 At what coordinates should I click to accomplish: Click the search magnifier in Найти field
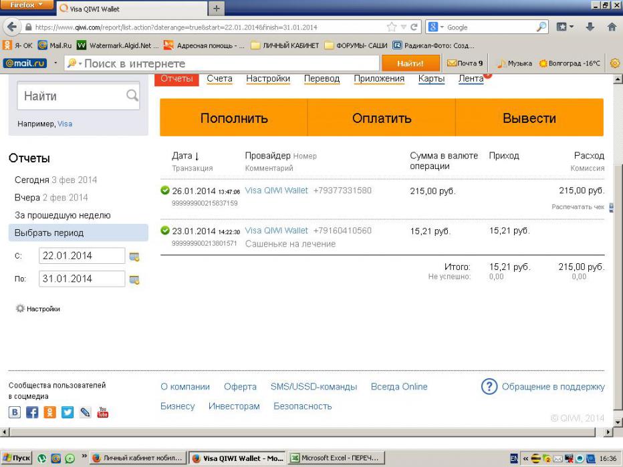coord(132,96)
